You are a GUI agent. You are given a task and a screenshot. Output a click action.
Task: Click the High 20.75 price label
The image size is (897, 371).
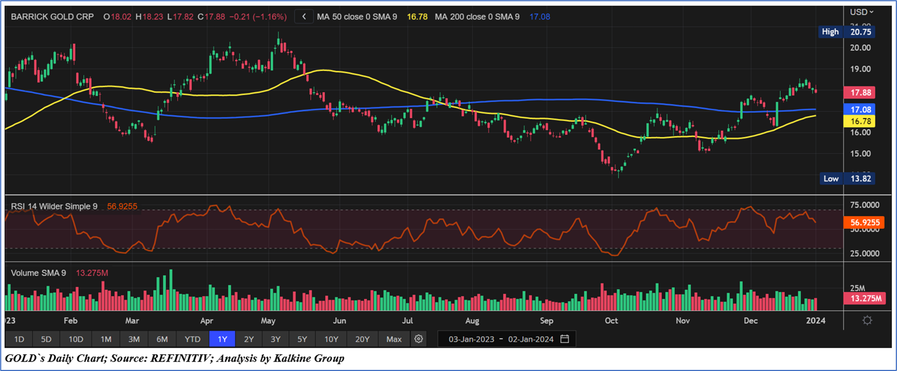(x=846, y=32)
